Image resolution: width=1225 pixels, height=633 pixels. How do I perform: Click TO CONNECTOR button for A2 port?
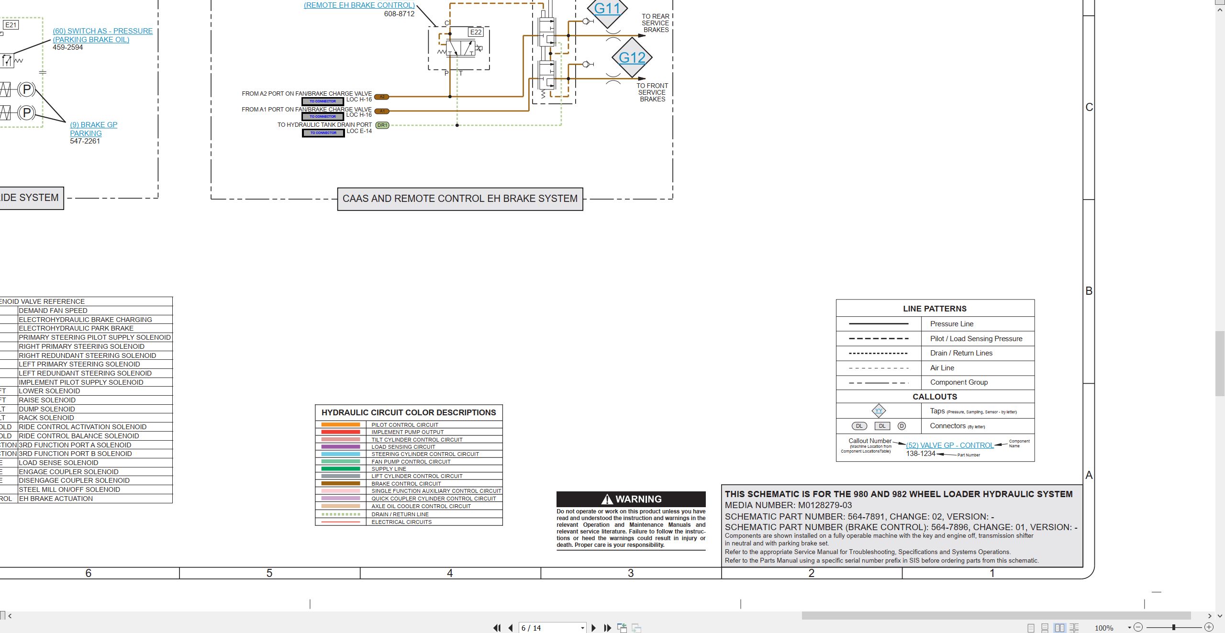pos(323,101)
